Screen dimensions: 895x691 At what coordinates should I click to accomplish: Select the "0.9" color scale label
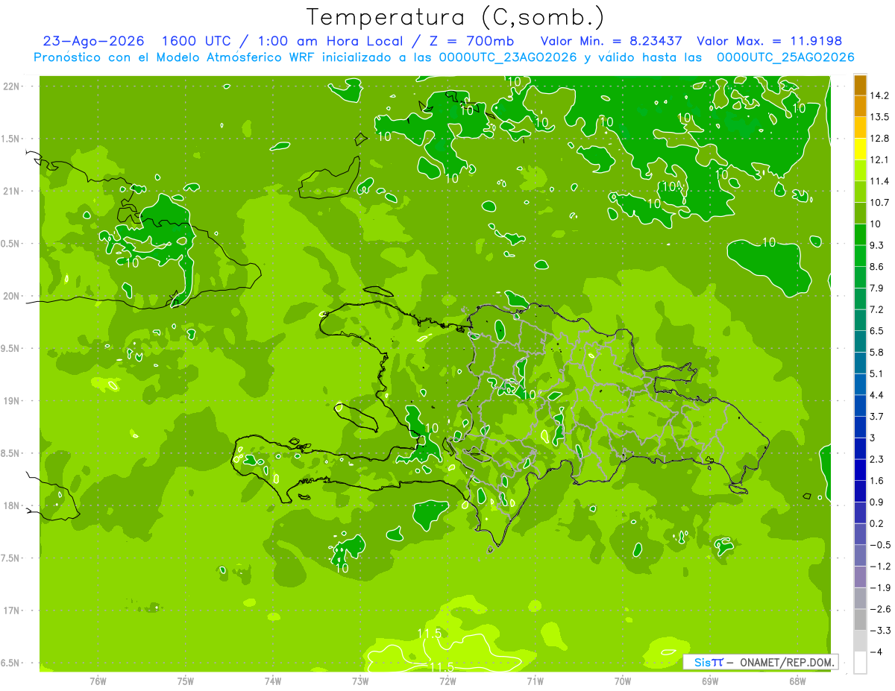pos(877,502)
